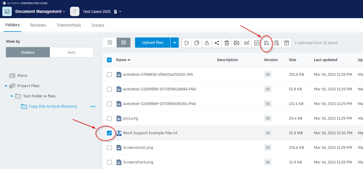Open the Upload files dropdown arrow
This screenshot has width=363, height=169.
click(x=174, y=42)
